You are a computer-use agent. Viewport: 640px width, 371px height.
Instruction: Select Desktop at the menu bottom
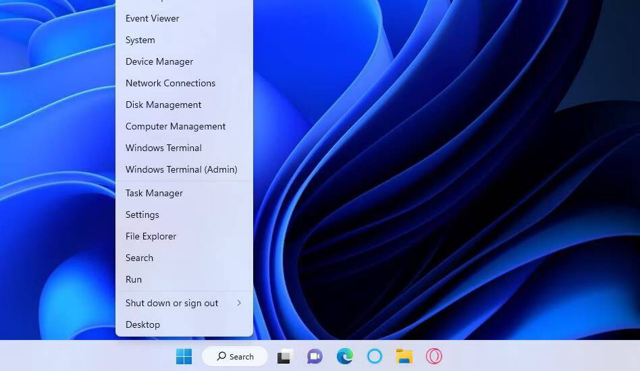click(184, 325)
